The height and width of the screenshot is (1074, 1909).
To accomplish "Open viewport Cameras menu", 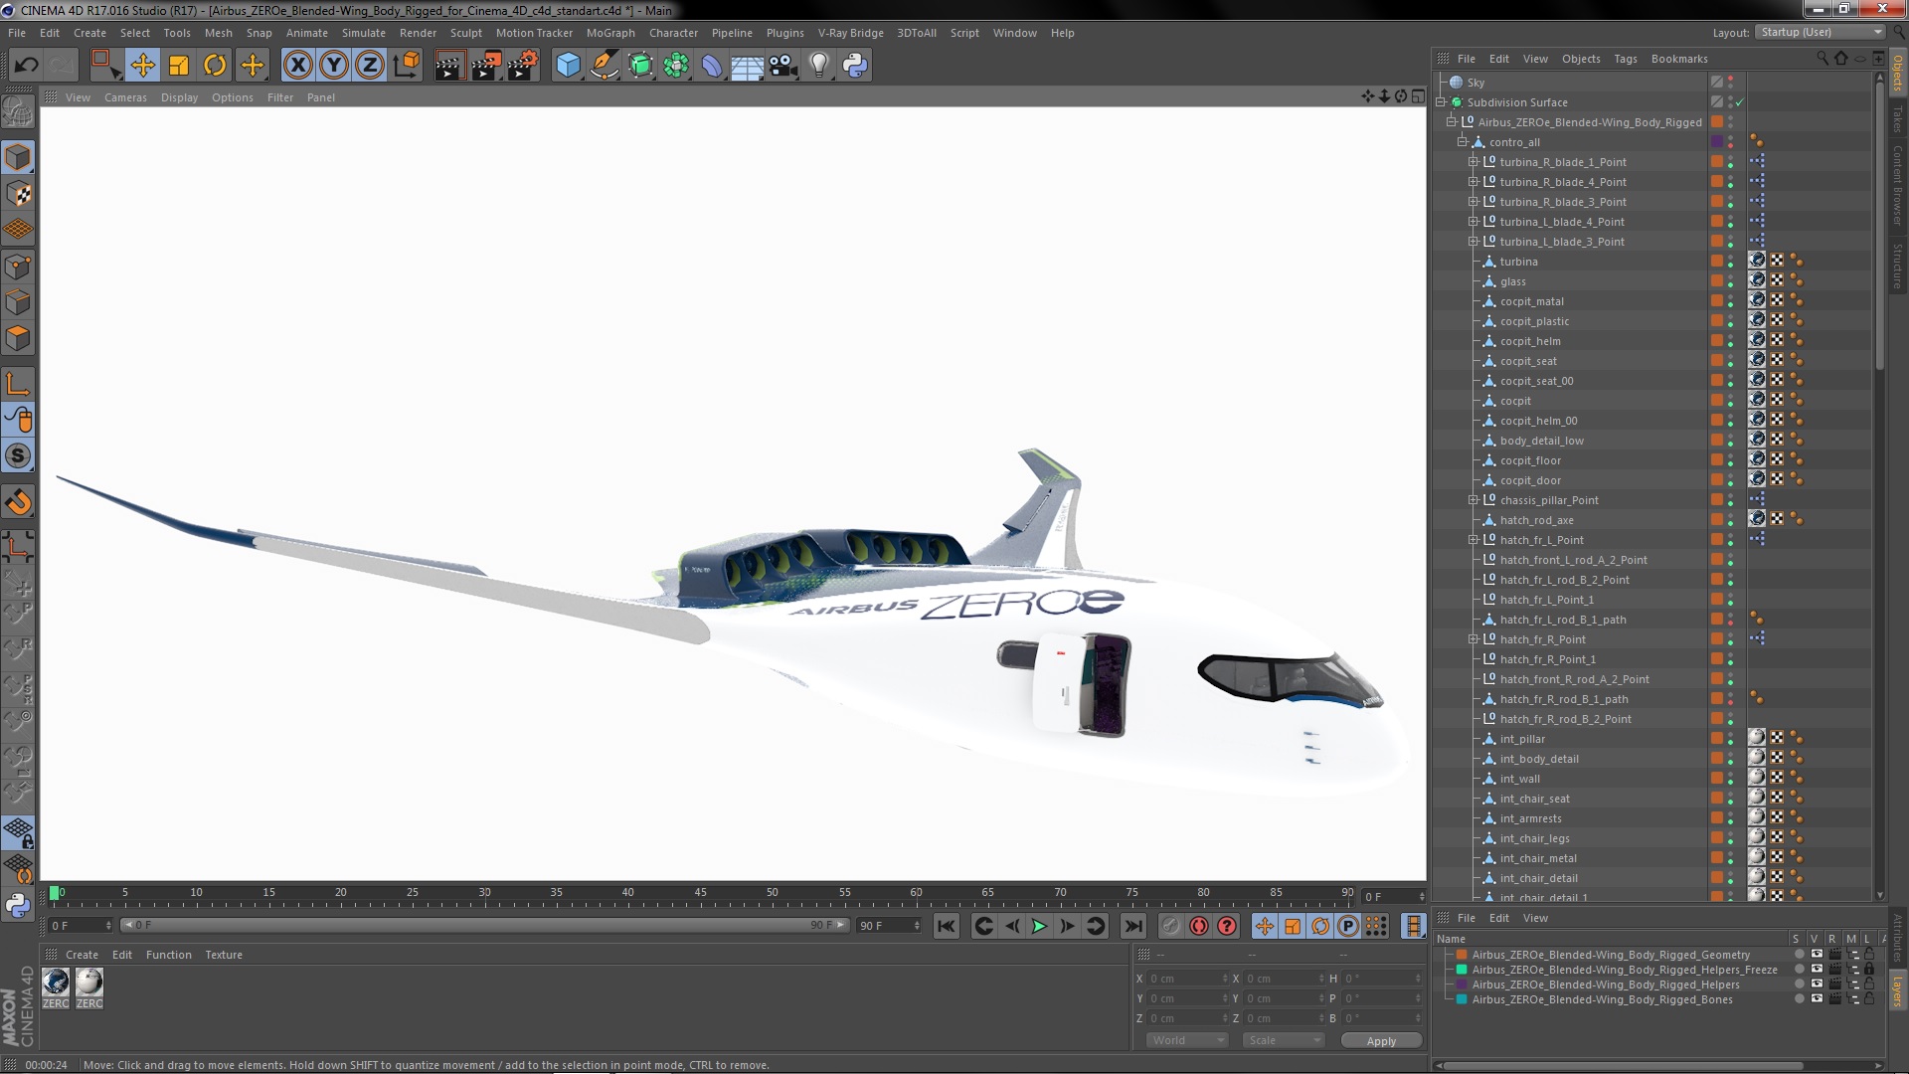I will click(125, 97).
